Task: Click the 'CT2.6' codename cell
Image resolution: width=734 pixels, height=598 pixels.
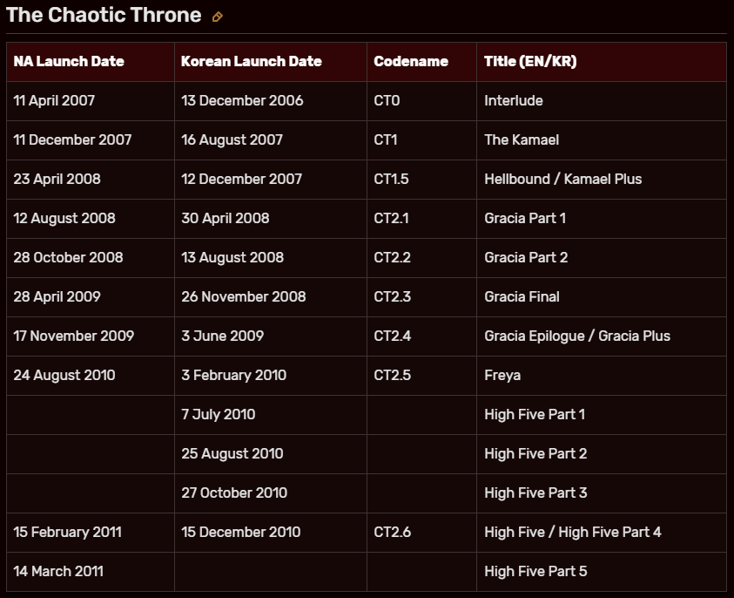Action: (392, 533)
